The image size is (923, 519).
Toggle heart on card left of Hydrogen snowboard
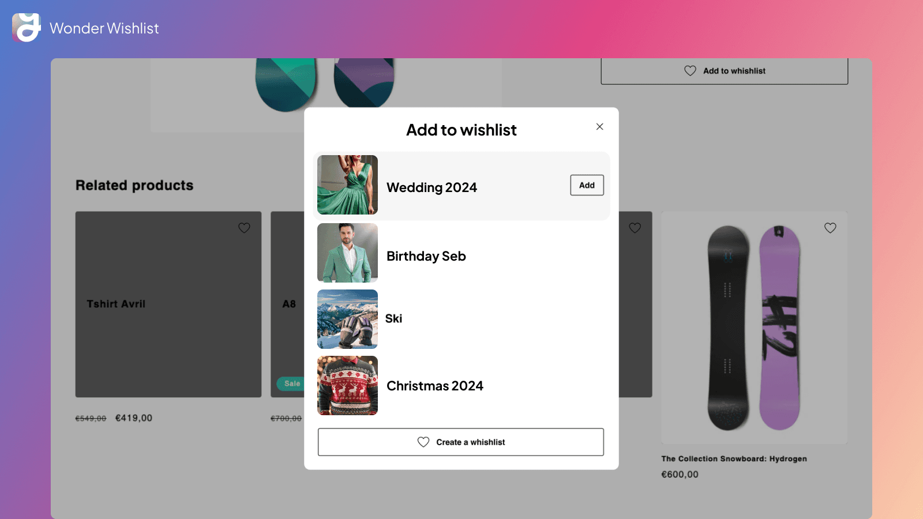click(635, 228)
